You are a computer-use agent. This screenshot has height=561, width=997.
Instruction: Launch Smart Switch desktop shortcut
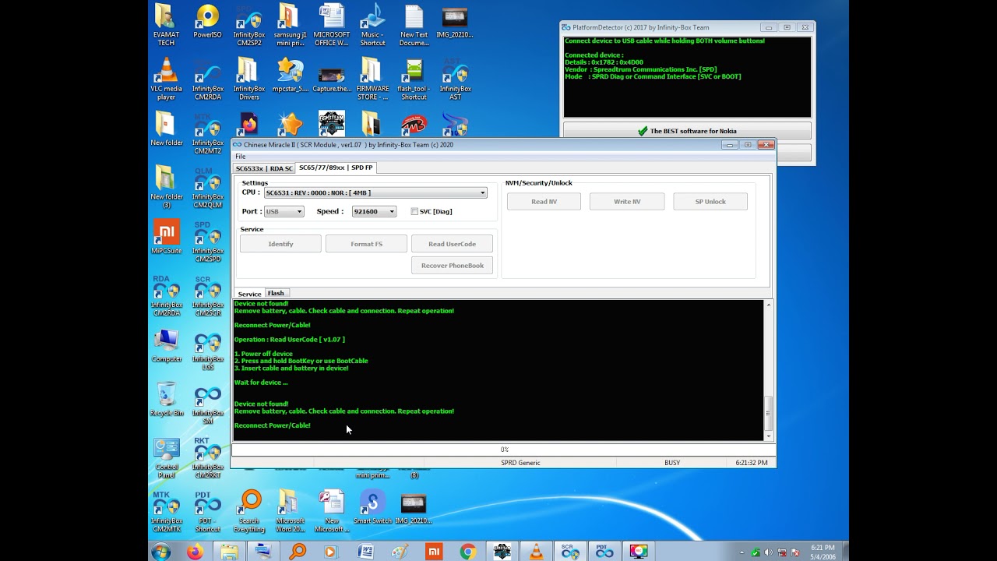372,506
